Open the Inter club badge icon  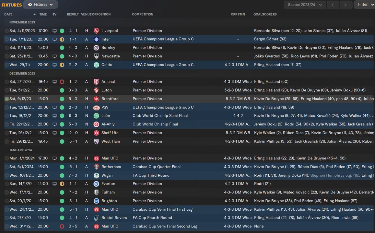(96, 39)
